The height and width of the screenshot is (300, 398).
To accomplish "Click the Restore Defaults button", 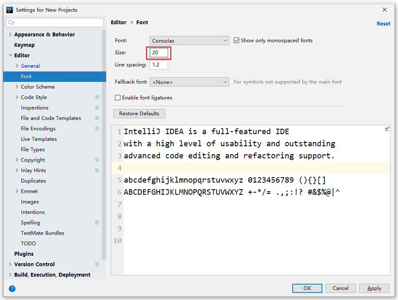I will pos(139,114).
